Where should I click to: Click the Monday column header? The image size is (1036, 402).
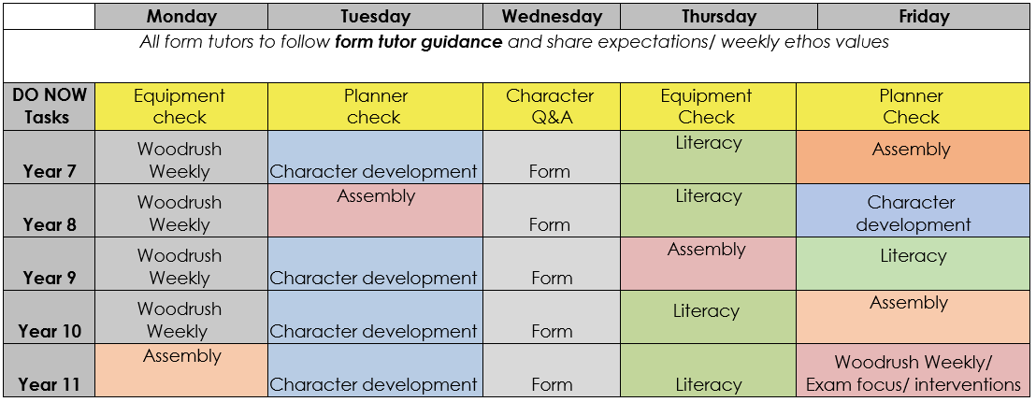click(x=181, y=17)
